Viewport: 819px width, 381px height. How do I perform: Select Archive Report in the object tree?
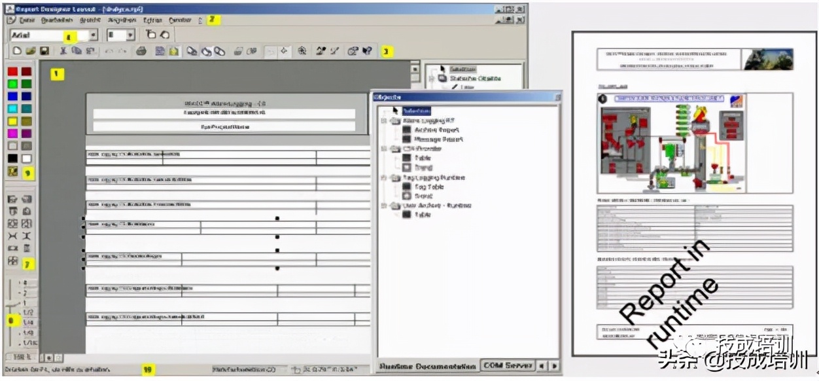pyautogui.click(x=436, y=130)
